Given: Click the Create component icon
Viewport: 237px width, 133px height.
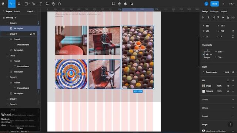Looking at the screenshot, I should point(119,4).
